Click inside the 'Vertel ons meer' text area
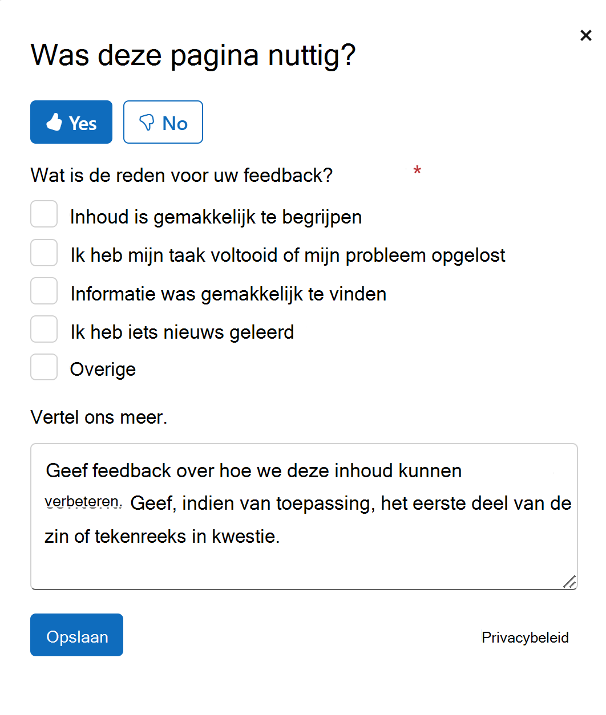Screen dimensions: 606x715 304,516
